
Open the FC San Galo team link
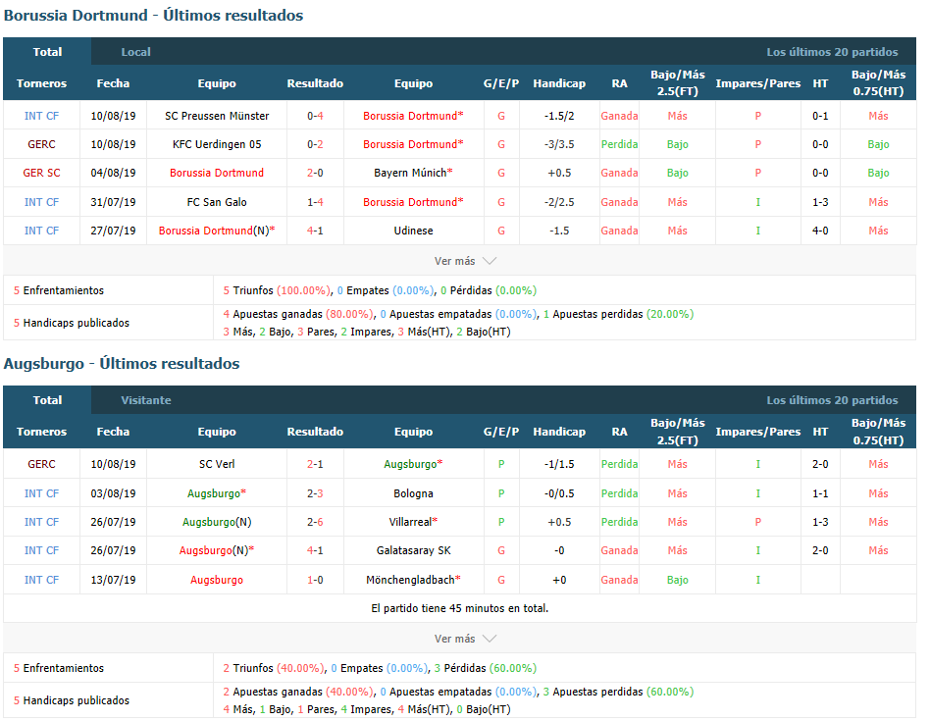pyautogui.click(x=217, y=202)
